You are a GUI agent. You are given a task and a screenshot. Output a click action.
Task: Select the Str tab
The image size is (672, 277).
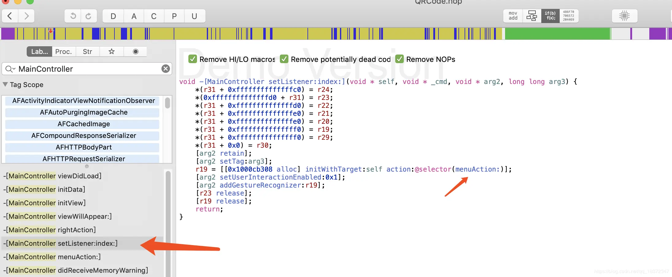[87, 51]
